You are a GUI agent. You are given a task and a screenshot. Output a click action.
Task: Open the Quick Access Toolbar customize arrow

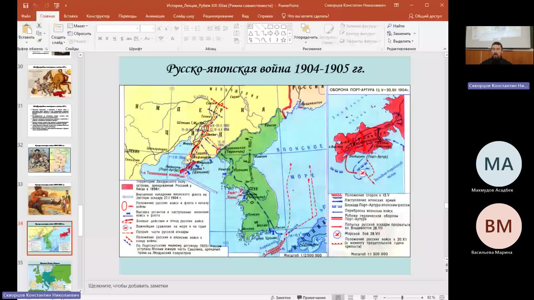66,5
